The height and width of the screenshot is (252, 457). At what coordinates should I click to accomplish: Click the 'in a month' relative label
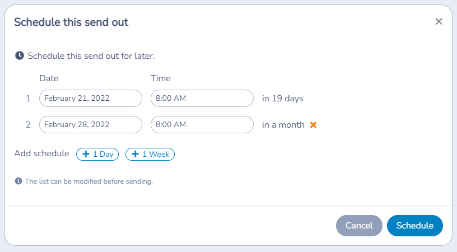point(283,125)
